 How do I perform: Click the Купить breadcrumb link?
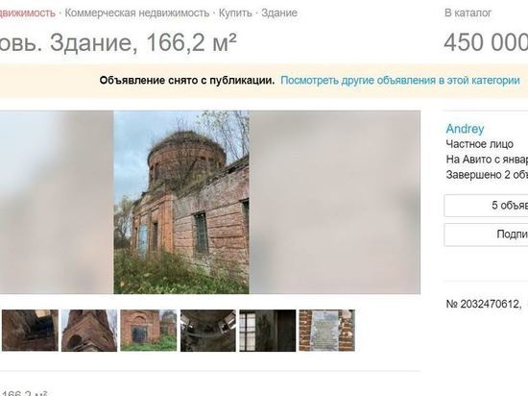point(235,13)
